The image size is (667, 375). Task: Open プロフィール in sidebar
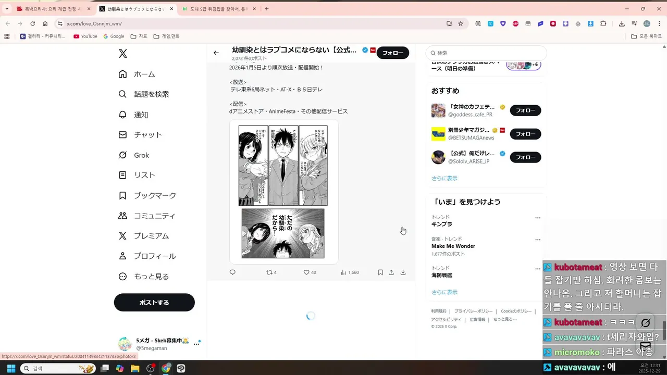pyautogui.click(x=148, y=256)
